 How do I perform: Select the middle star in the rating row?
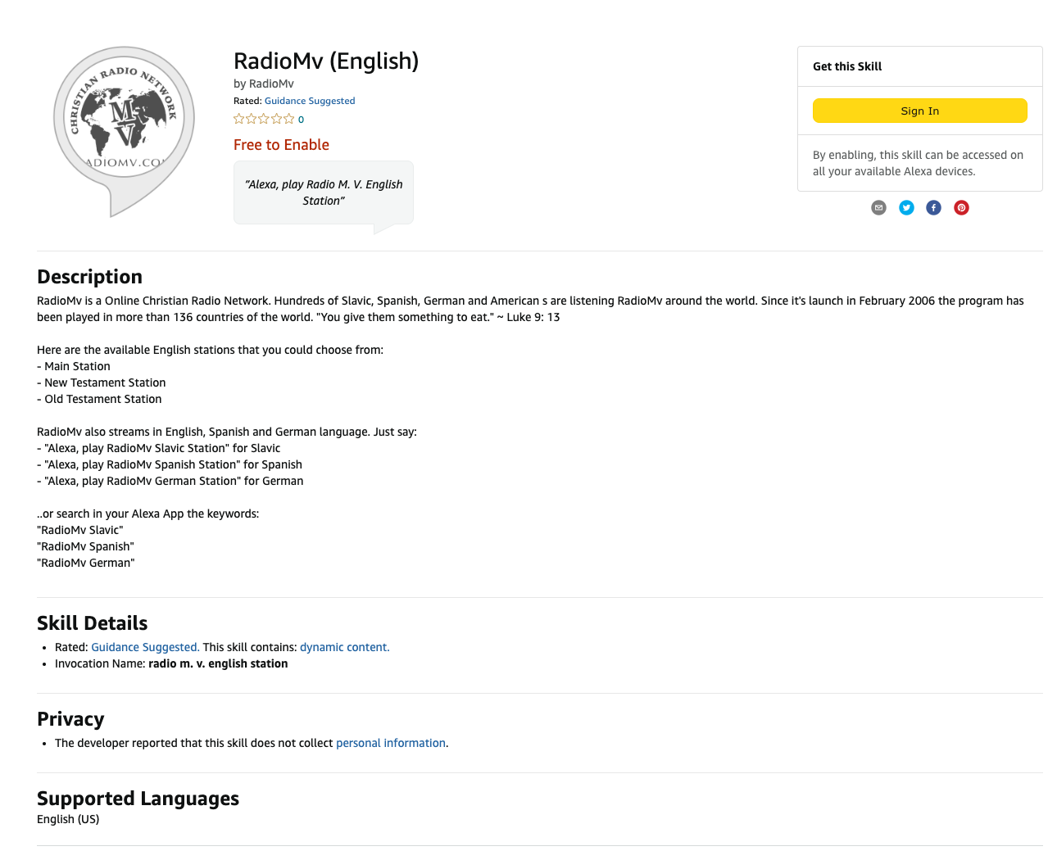262,118
